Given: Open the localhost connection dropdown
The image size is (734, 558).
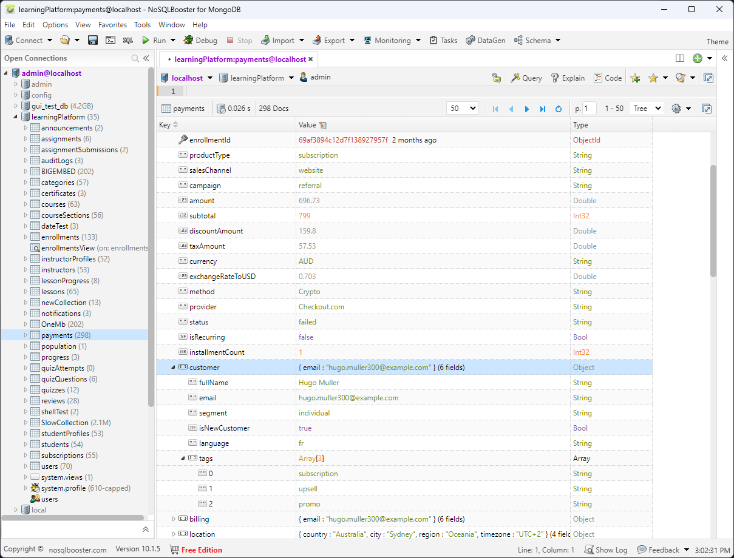Looking at the screenshot, I should tap(209, 78).
